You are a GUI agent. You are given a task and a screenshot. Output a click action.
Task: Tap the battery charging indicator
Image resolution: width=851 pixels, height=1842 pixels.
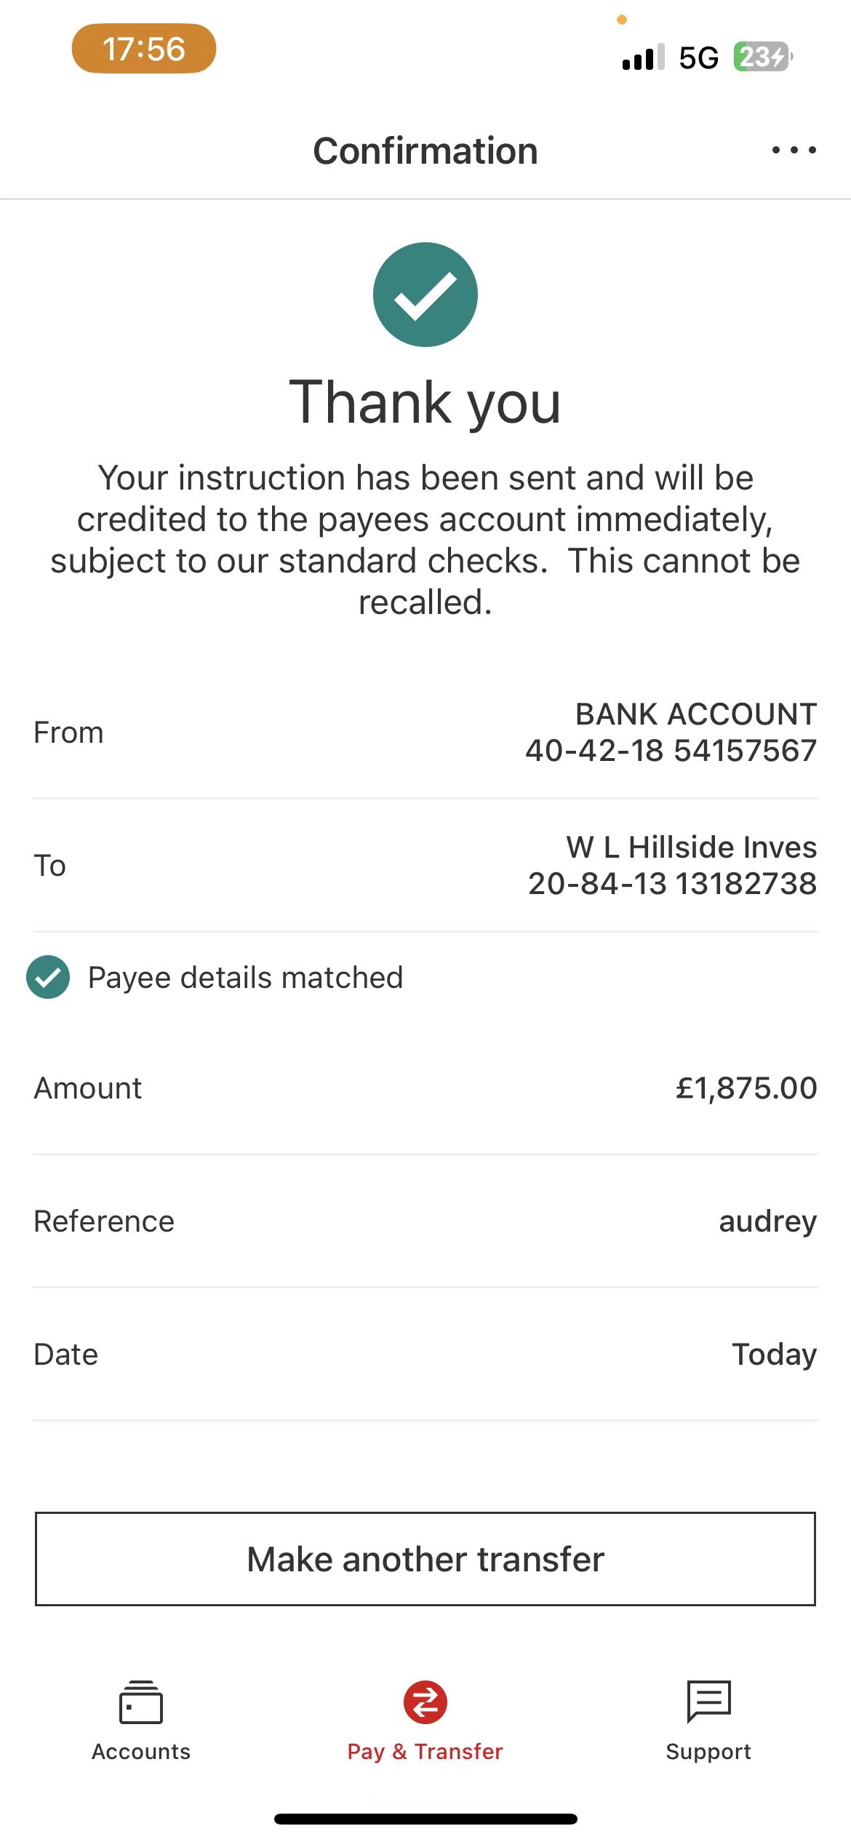[762, 57]
